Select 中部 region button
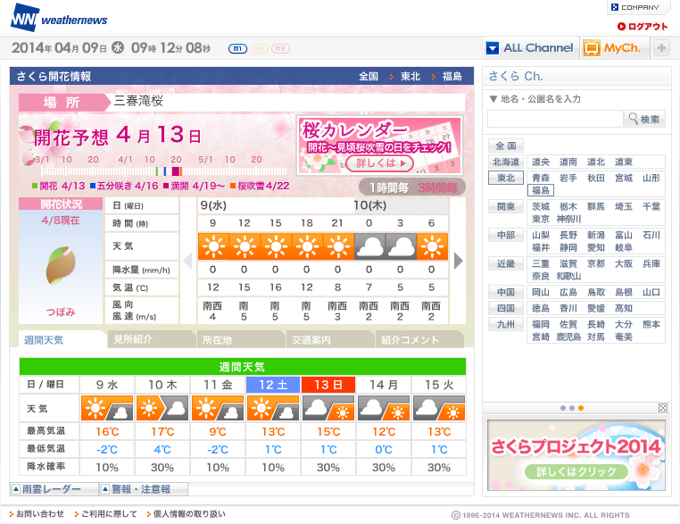680x524 pixels. (506, 235)
